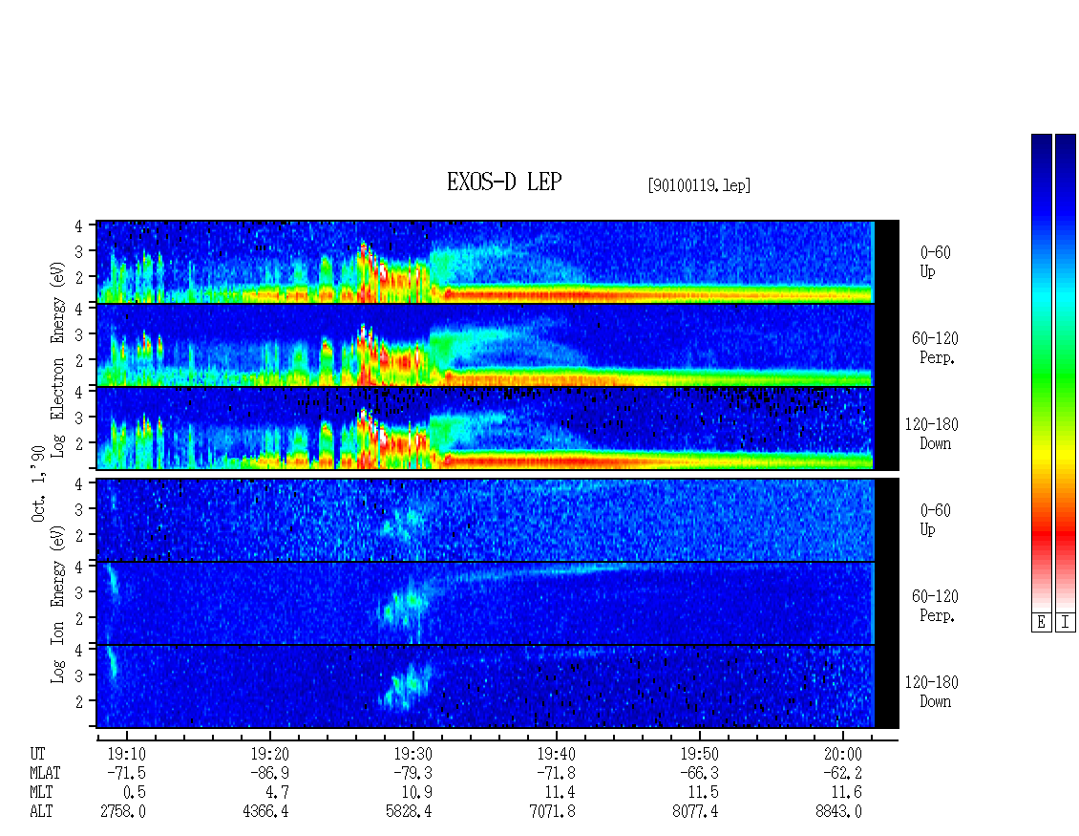Image resolution: width=1079 pixels, height=836 pixels.
Task: Click the MLAT value -66.3
Action: [x=699, y=773]
